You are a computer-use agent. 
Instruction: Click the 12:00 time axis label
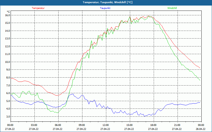105,125
